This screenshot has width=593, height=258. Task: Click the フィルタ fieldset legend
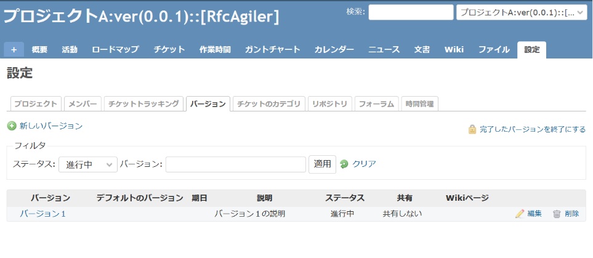(x=30, y=146)
